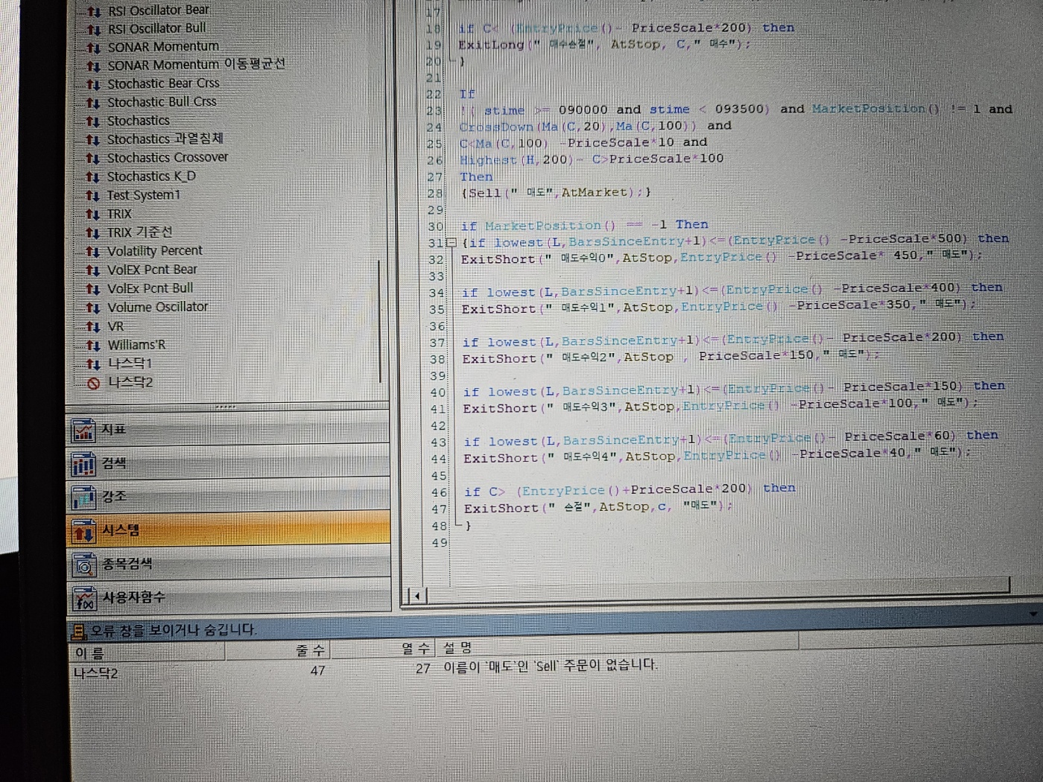Click the editor's horizontal scroll left arrow
This screenshot has width=1043, height=782.
pos(416,595)
